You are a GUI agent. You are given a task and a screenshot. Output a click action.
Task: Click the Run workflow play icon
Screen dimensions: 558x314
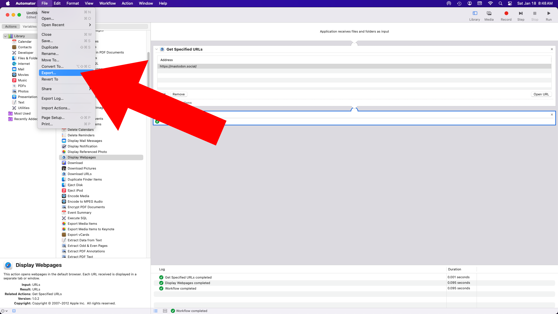pos(548,13)
